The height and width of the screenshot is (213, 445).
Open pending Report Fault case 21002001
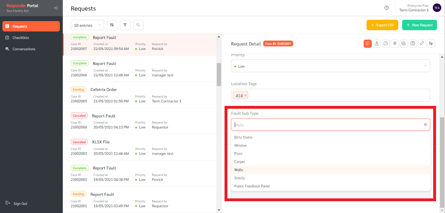(140, 200)
